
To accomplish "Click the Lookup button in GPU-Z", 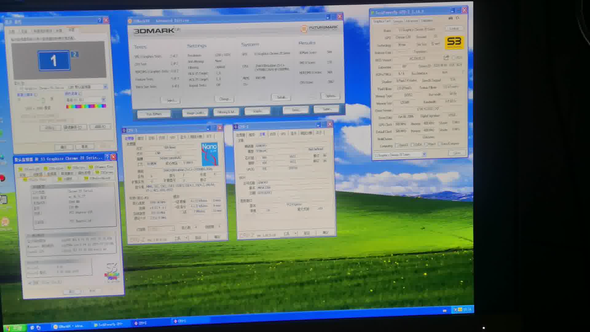I will (454, 29).
